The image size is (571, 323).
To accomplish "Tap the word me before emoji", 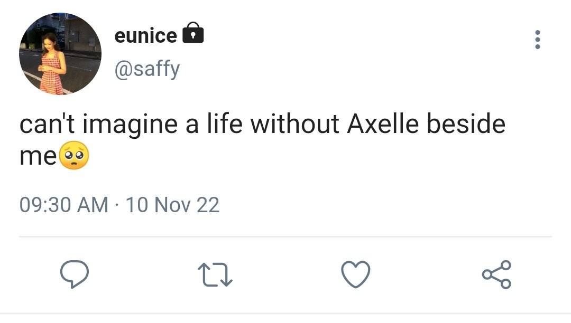I will click(x=38, y=157).
